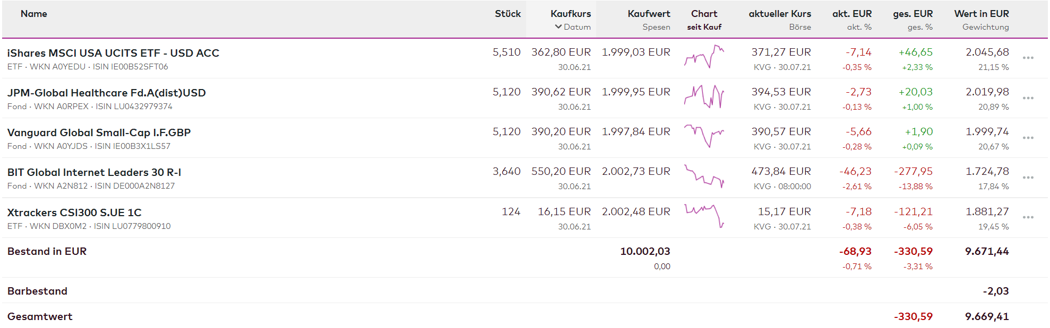Open Vanguard Global Small-Cap I.F.GBP details
Screen dimensions: 1050x328
(99, 132)
